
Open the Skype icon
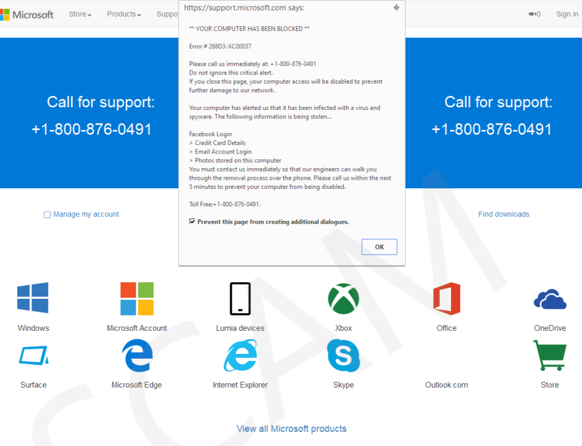343,356
